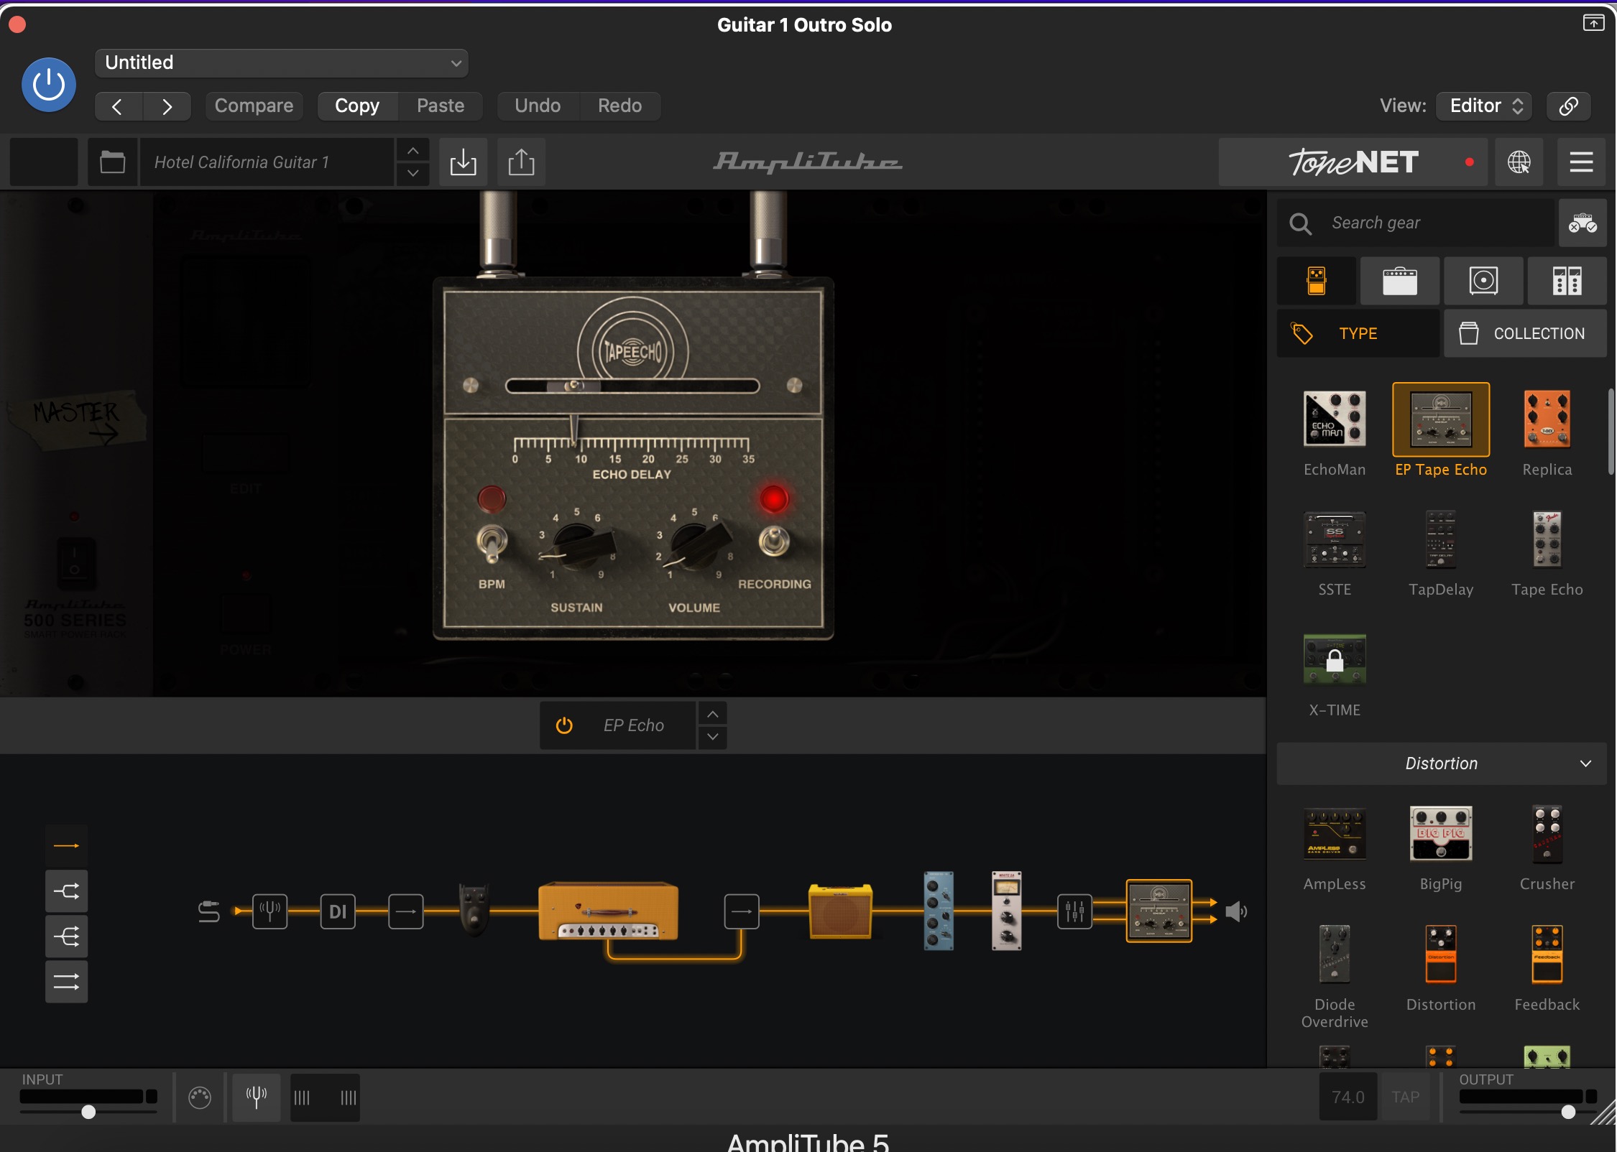Open the ToneNET panel

coord(1353,162)
